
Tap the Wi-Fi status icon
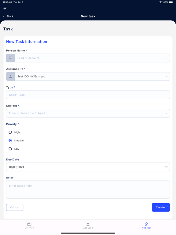point(160,2)
